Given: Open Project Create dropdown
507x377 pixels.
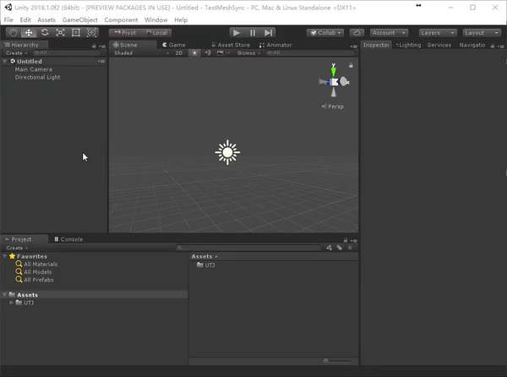Looking at the screenshot, I should point(17,248).
